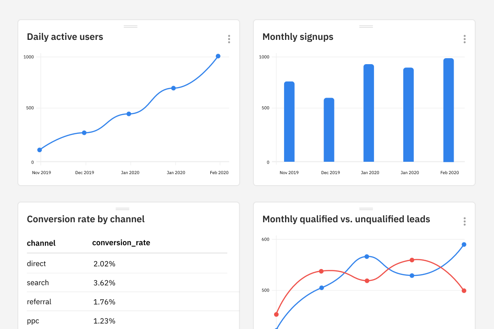Select the Feb 2020 point at 1000 users
The width and height of the screenshot is (494, 329).
(218, 56)
